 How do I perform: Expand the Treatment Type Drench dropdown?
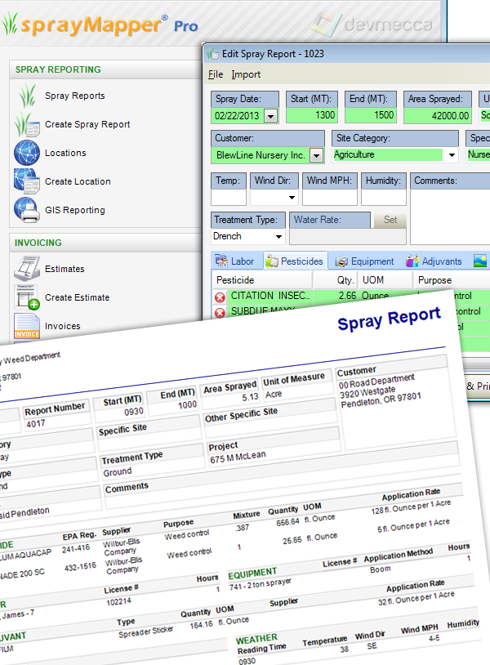[x=278, y=236]
